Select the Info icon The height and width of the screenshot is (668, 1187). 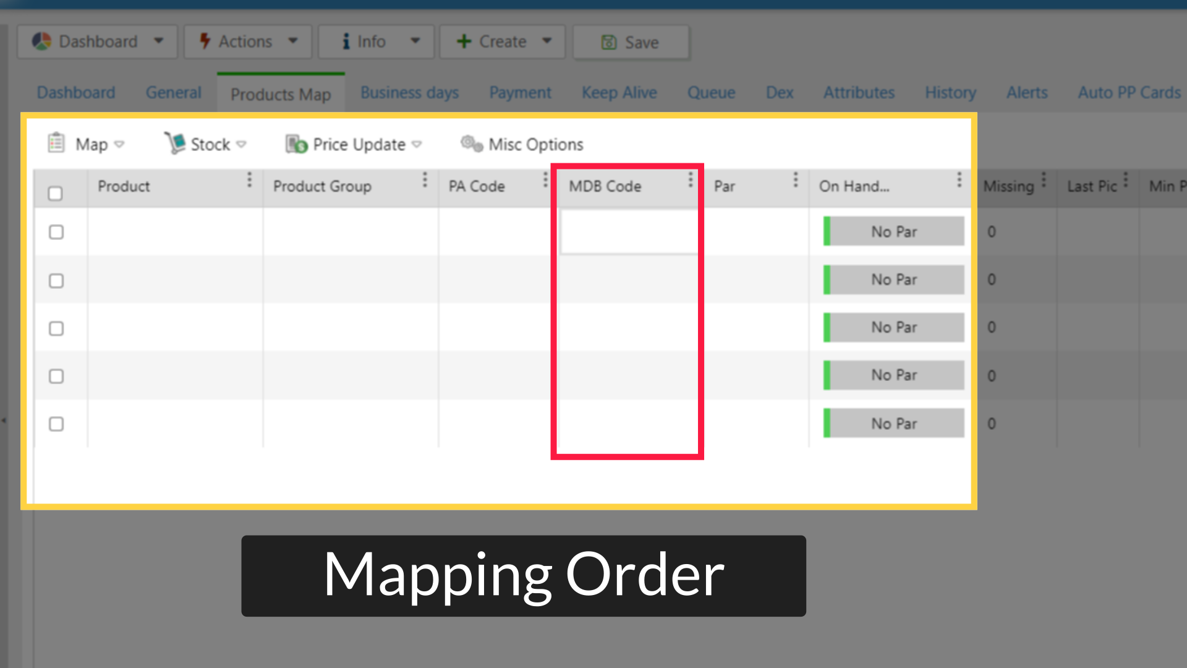pos(346,41)
